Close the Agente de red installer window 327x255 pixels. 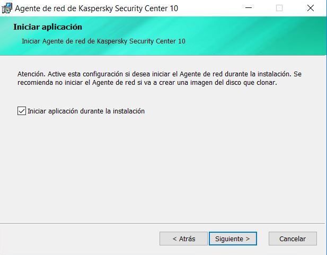click(311, 8)
